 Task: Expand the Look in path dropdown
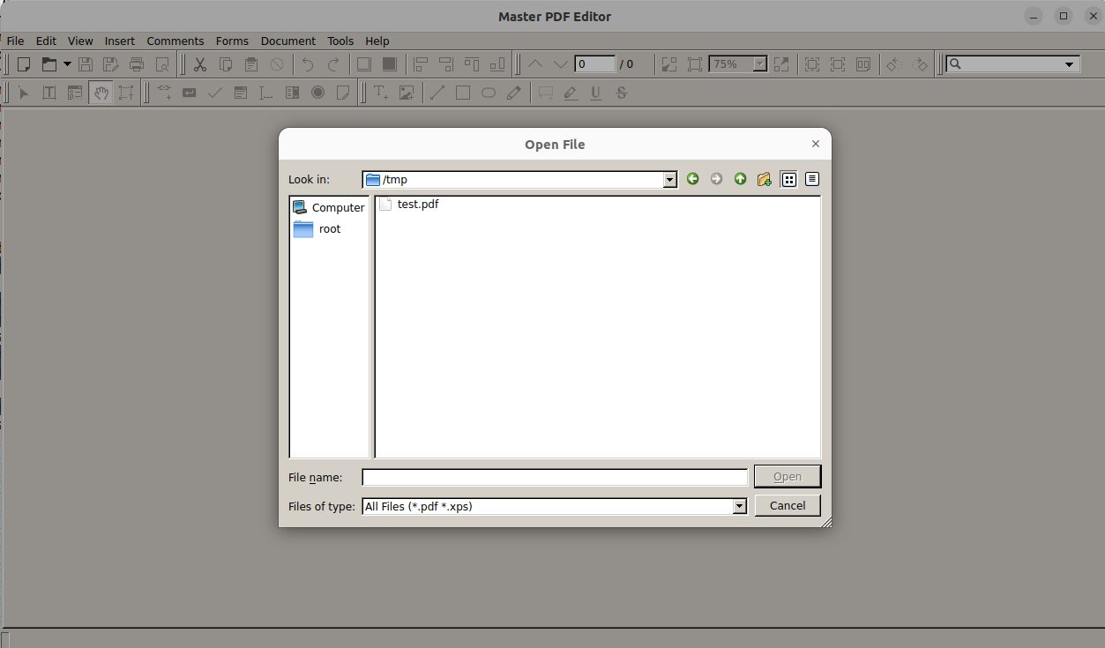[x=670, y=180]
